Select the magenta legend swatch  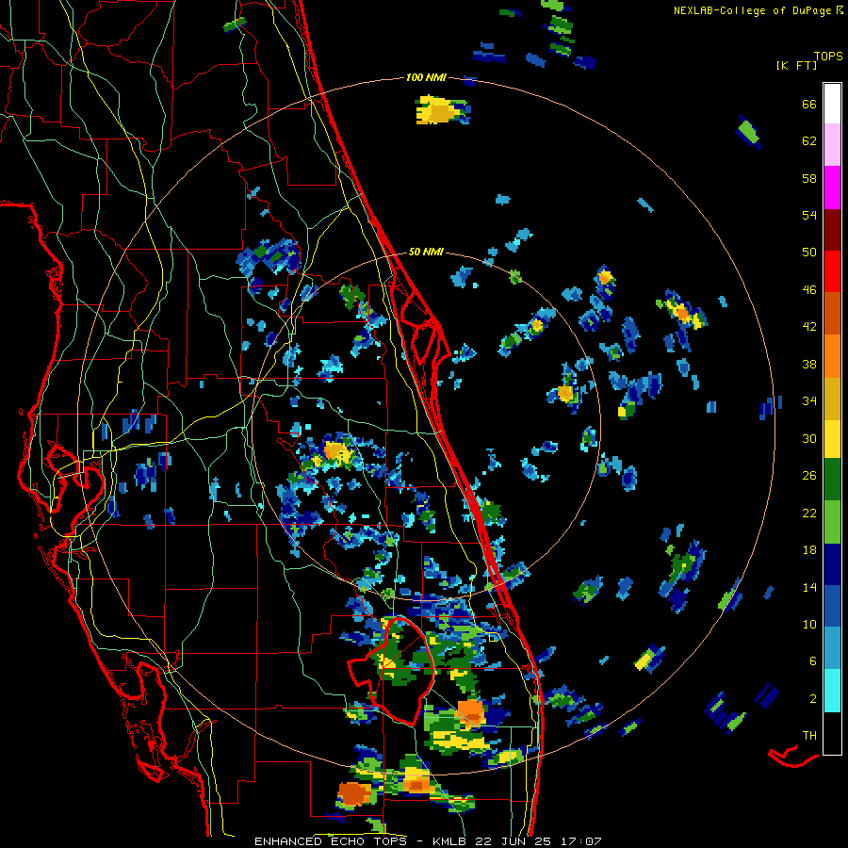click(832, 188)
